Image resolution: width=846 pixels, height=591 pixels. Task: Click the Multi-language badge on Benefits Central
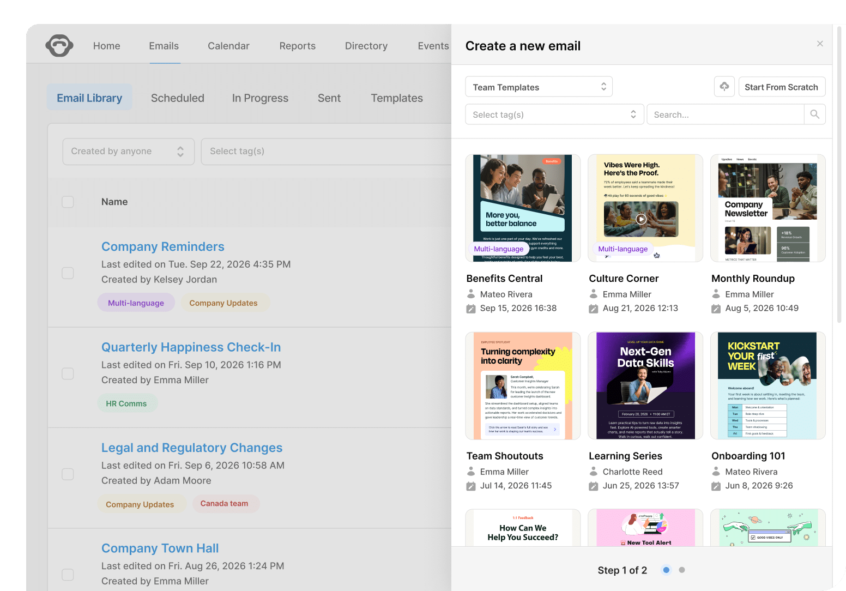(x=498, y=249)
